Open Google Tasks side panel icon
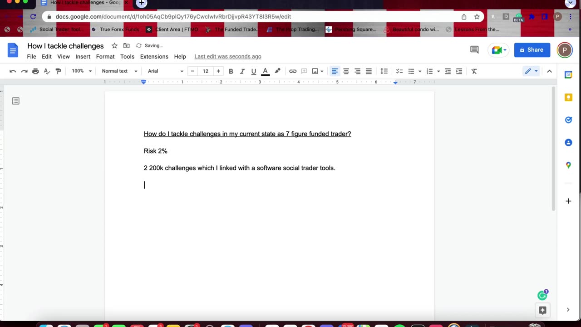Screen dimensions: 581x327 coord(568,120)
